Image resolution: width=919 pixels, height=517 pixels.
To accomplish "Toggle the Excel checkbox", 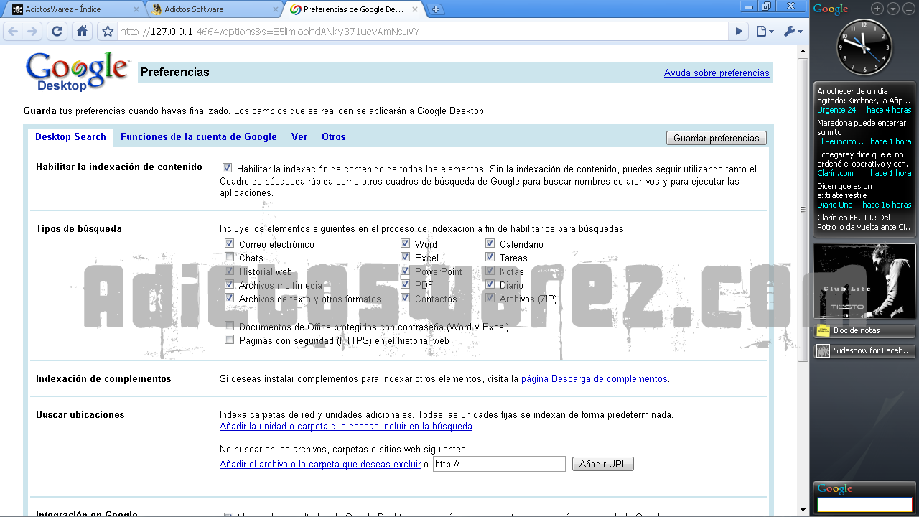I will (x=406, y=257).
